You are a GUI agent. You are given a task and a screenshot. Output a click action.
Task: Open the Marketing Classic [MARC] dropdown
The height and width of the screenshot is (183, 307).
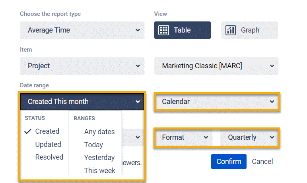click(216, 66)
